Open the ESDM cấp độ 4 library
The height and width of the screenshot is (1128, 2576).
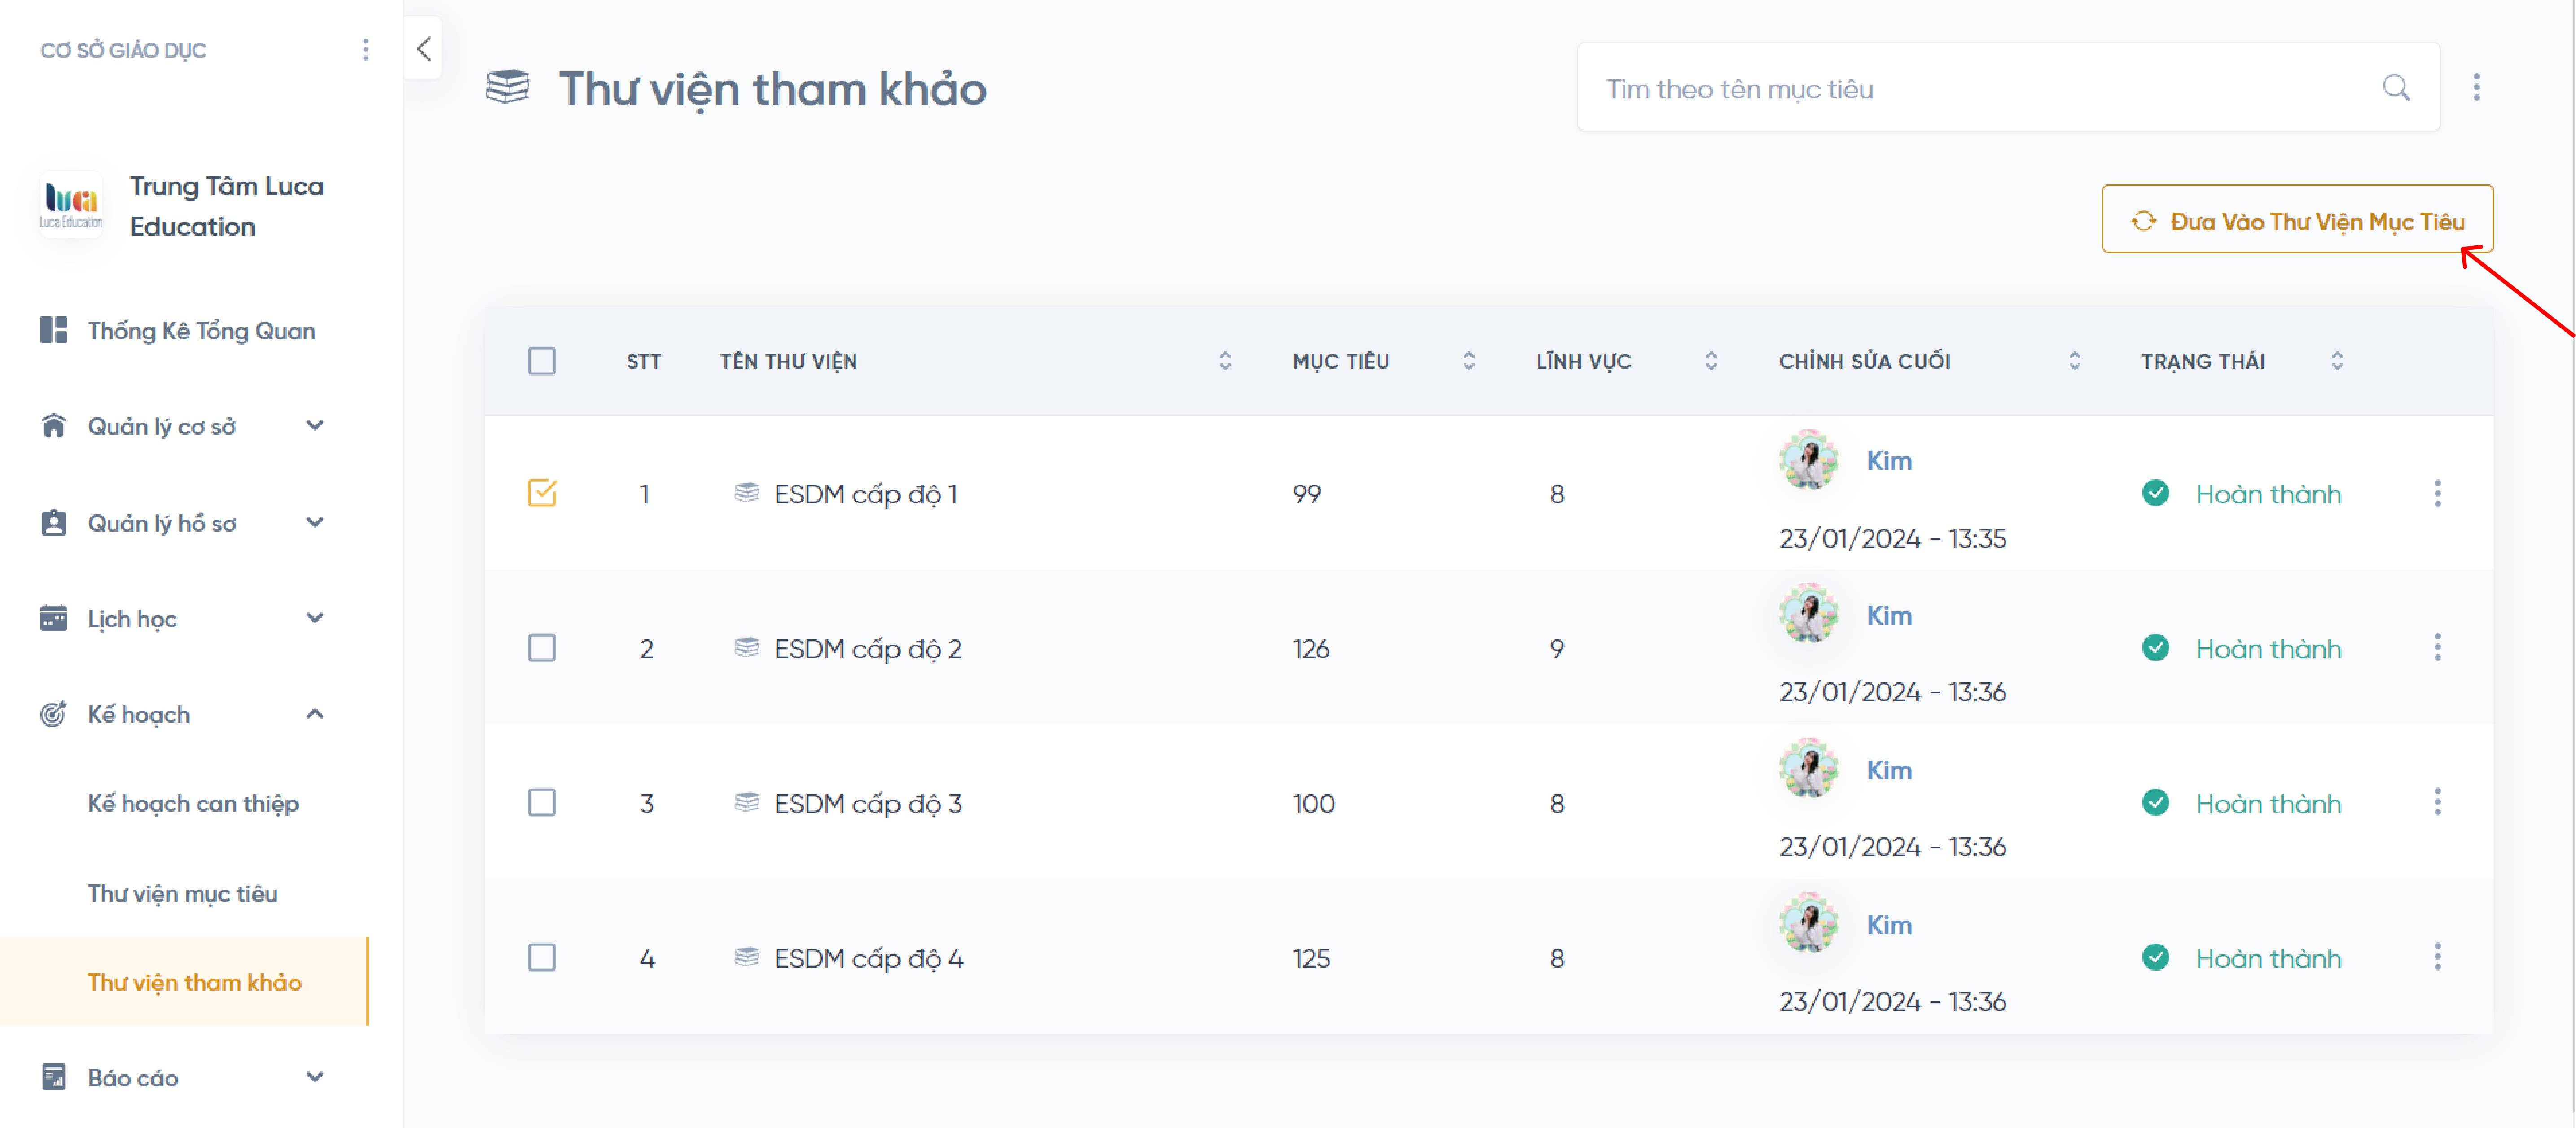868,958
